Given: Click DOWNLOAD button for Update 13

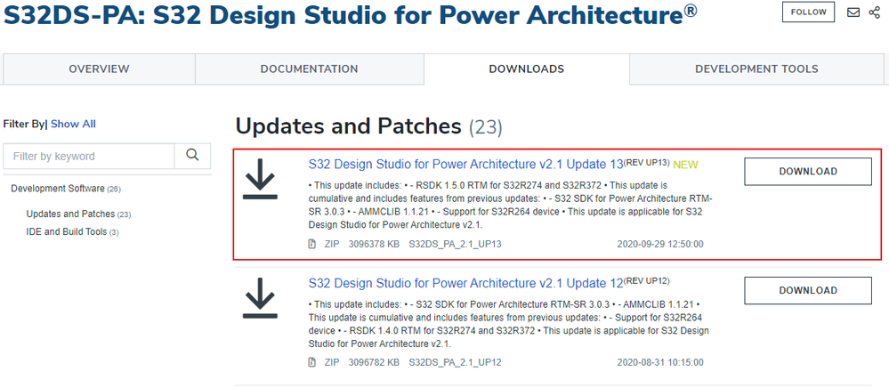Looking at the screenshot, I should [x=808, y=172].
